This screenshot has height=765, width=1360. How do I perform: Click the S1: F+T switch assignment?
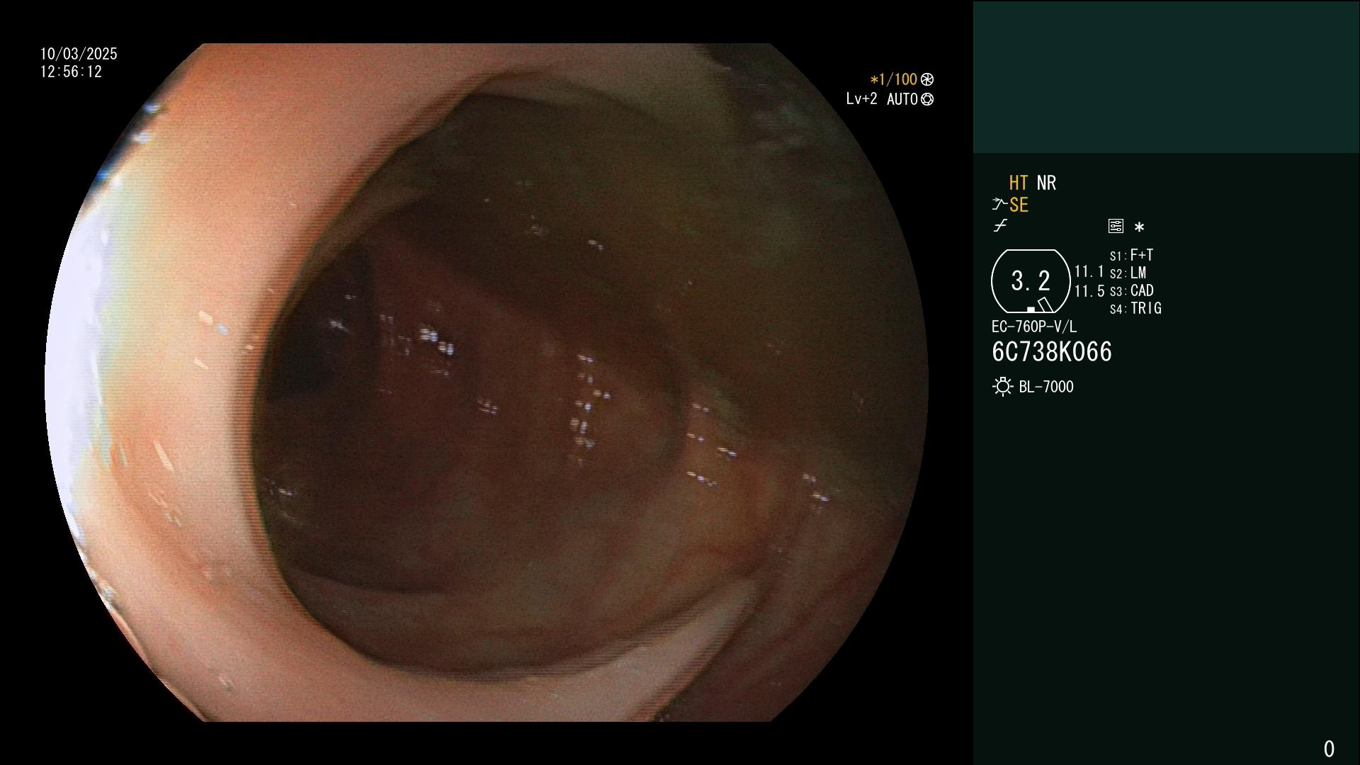[1131, 255]
